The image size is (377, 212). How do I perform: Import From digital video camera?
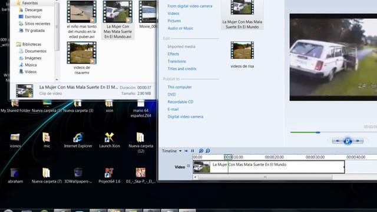(190, 6)
